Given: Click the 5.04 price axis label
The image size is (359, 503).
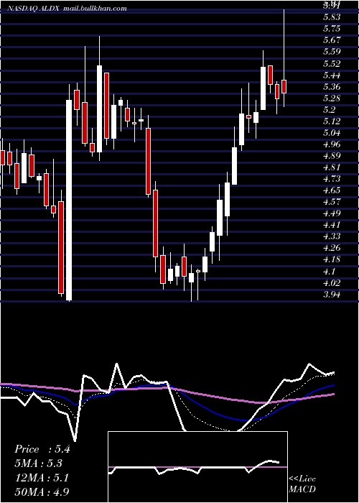Looking at the screenshot, I should click(332, 133).
